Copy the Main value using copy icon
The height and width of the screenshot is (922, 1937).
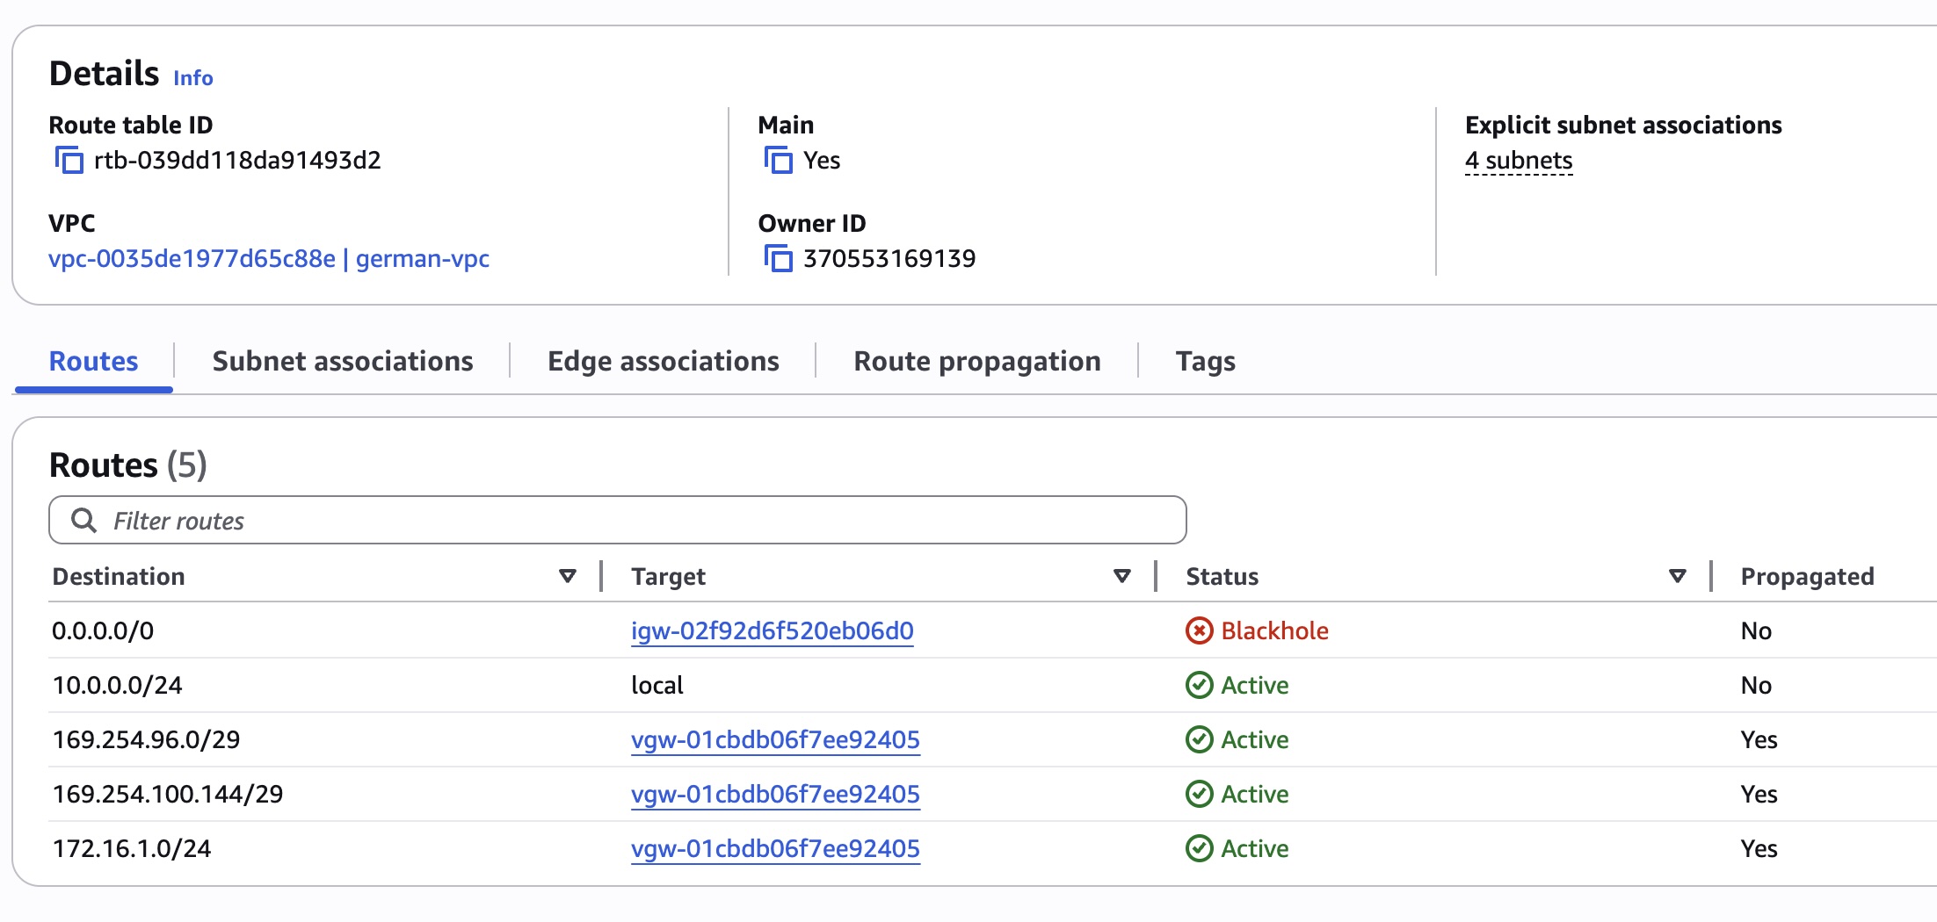(779, 160)
